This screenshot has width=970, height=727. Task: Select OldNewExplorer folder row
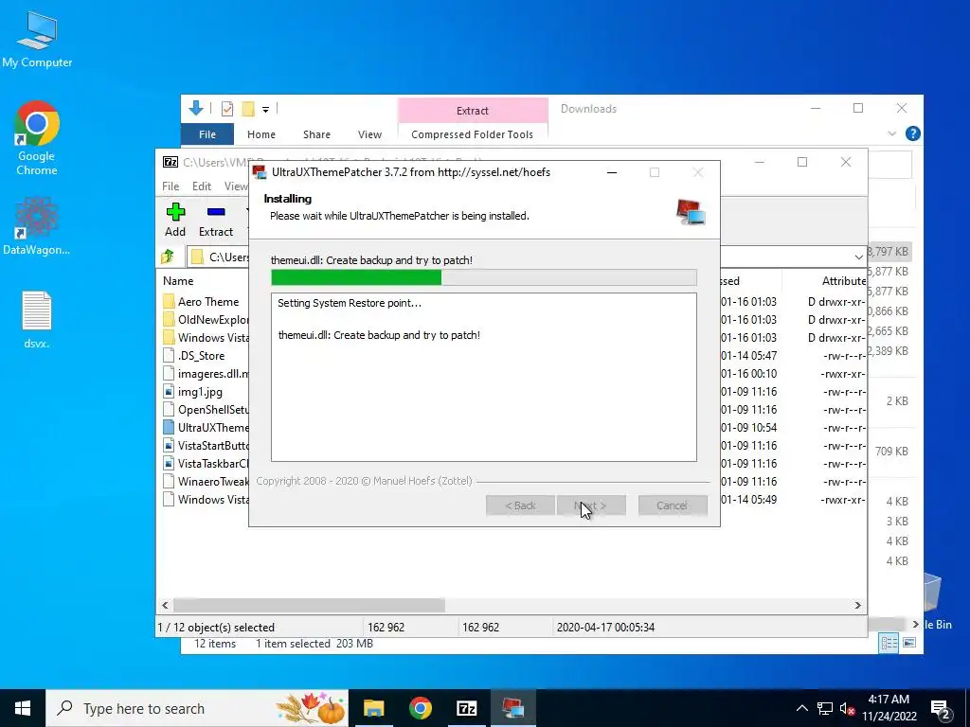click(206, 320)
